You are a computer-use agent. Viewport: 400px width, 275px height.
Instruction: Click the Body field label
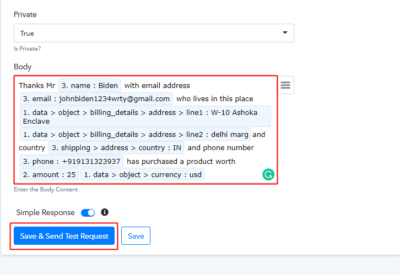tap(23, 67)
